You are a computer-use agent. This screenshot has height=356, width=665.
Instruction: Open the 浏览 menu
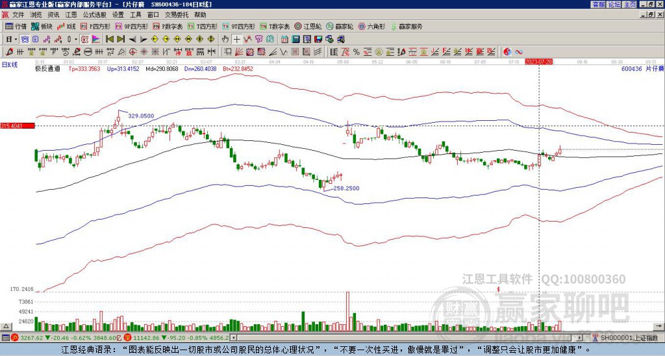pos(36,15)
